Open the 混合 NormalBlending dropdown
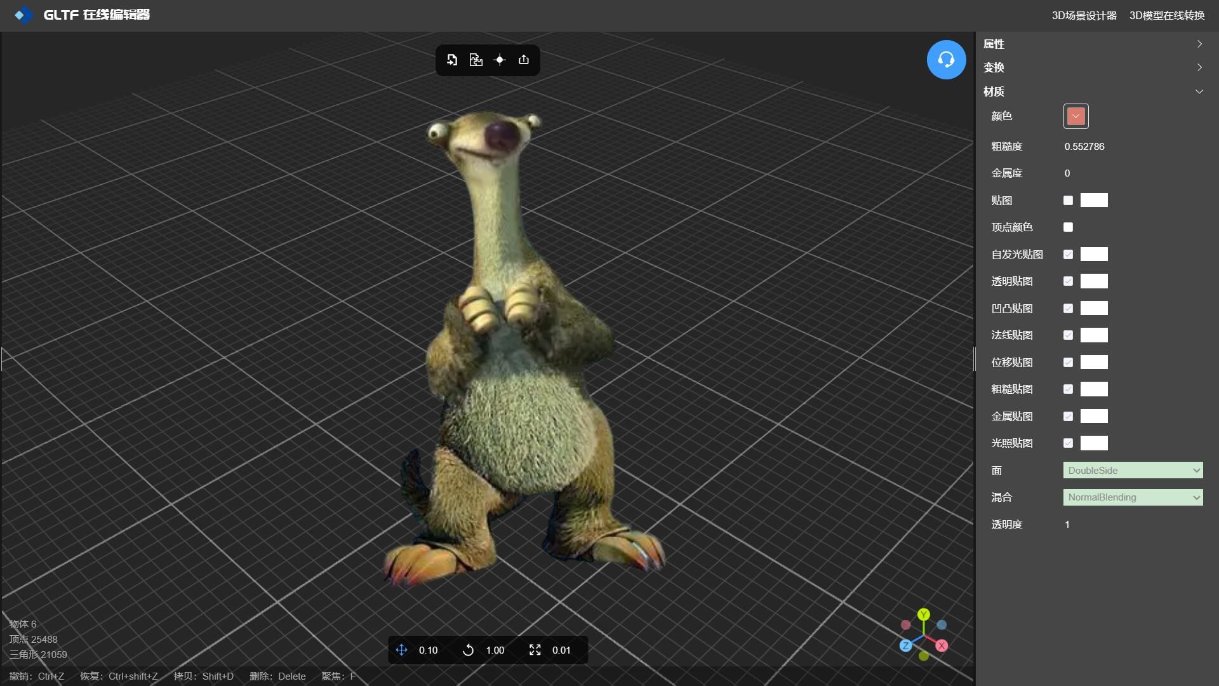This screenshot has height=686, width=1219. [1133, 497]
